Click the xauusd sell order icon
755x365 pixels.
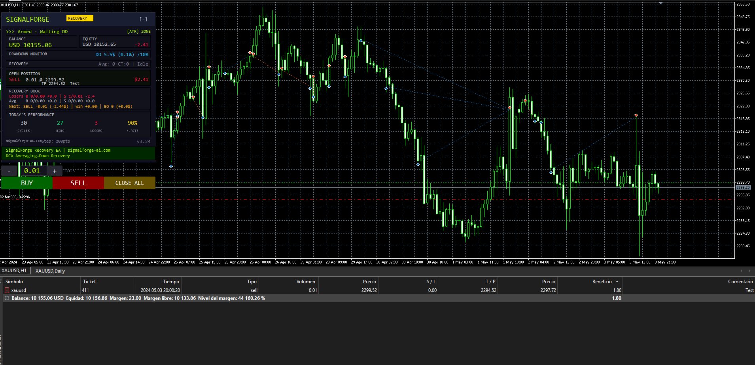[7, 290]
